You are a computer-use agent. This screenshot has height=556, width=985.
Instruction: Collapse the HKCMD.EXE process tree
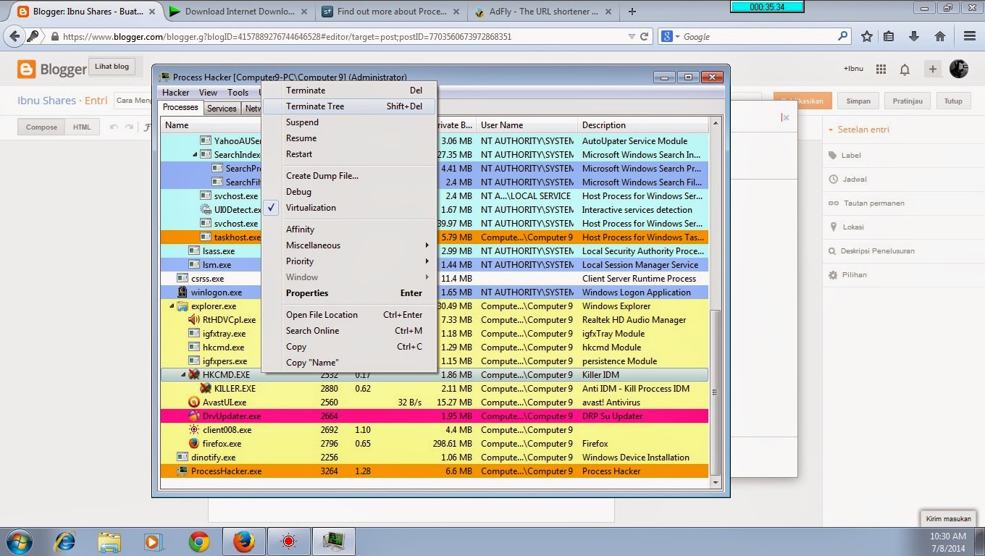184,375
